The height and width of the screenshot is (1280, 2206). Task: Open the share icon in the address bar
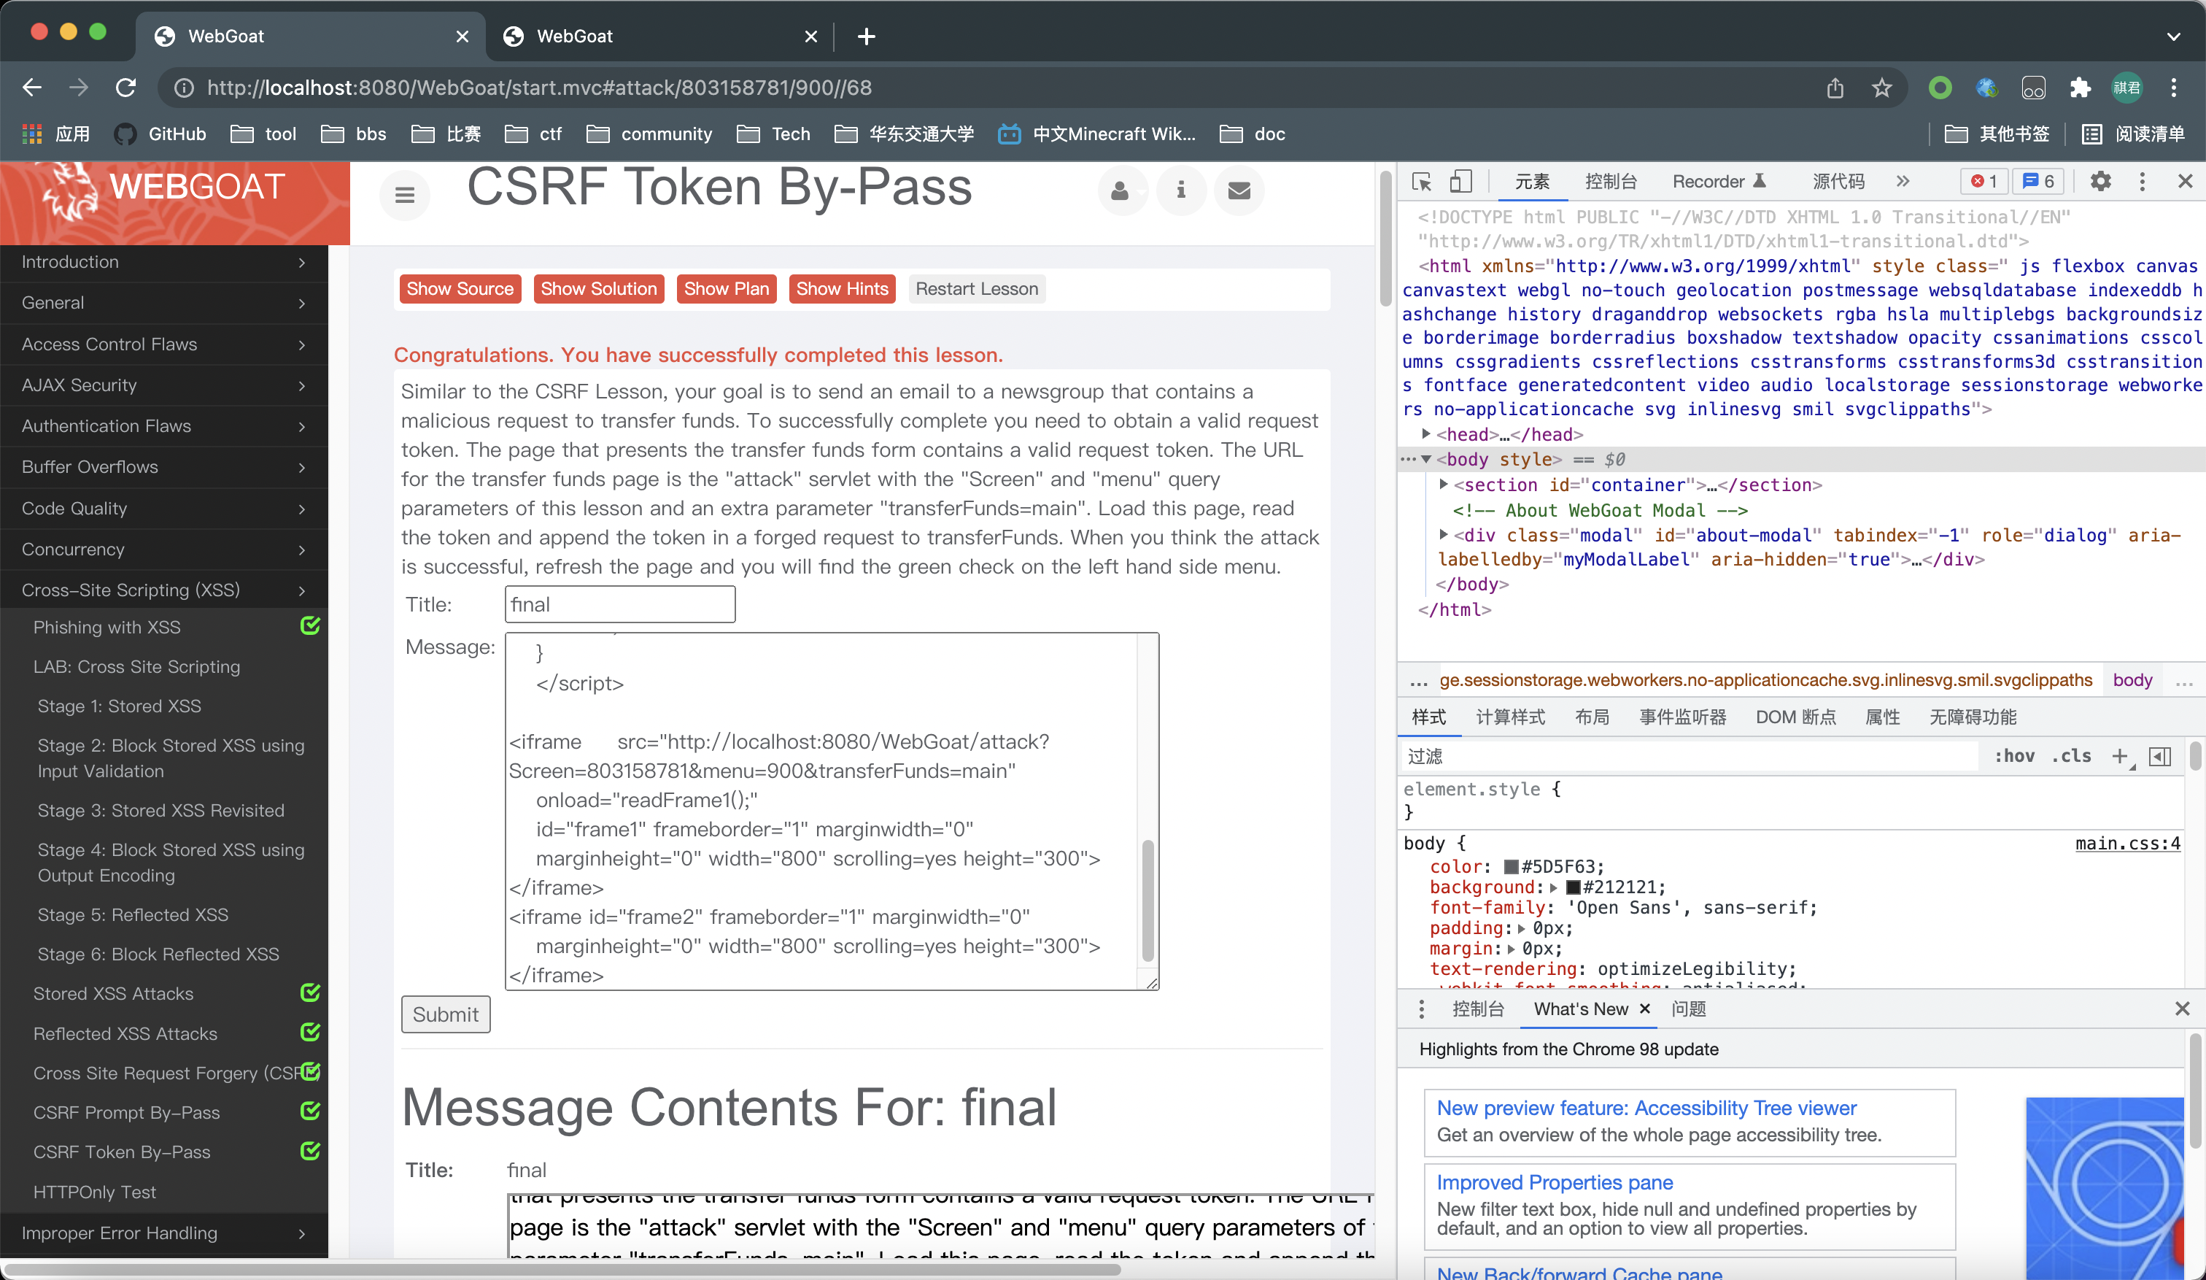click(x=1835, y=88)
